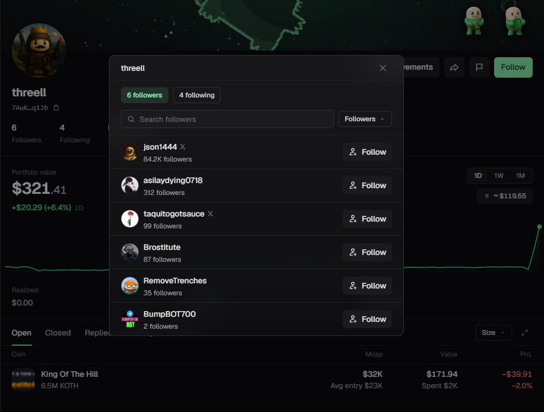This screenshot has width=544, height=412.
Task: Follow RemoveTrenches
Action: click(x=368, y=286)
